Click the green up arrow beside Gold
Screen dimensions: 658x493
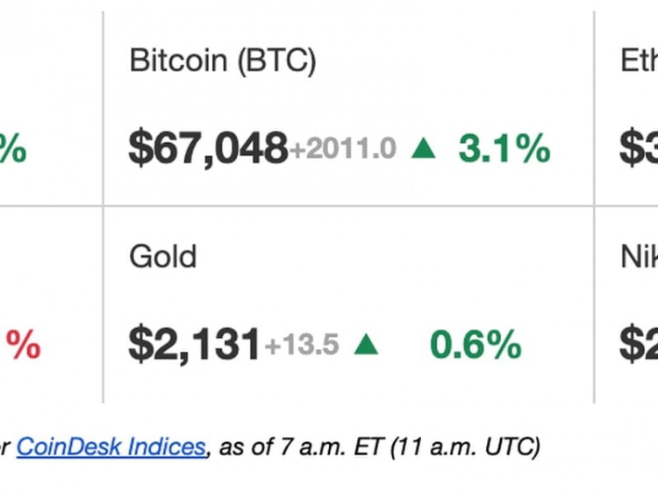[x=366, y=345]
